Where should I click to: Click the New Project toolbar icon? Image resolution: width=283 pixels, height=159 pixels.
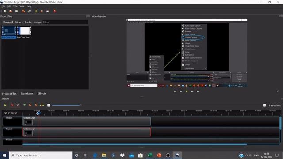coord(5,11)
